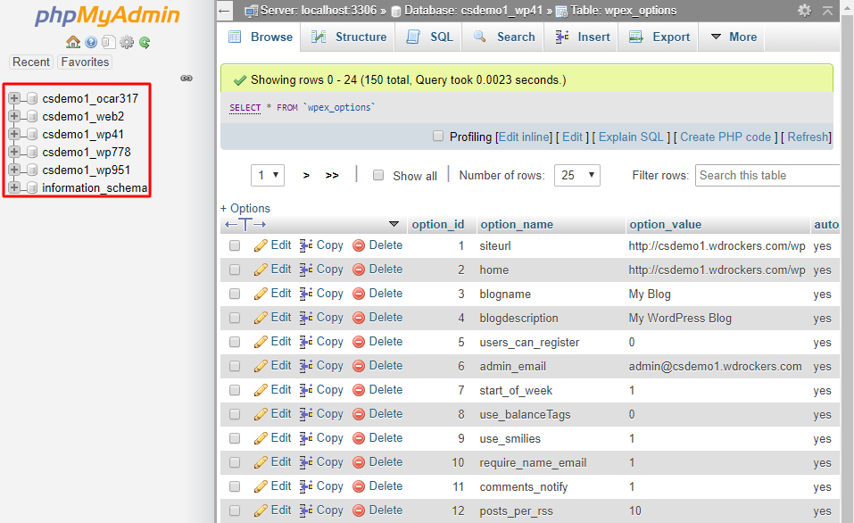854x523 pixels.
Task: Select the checkbox for the blogname row
Action: pyautogui.click(x=235, y=294)
